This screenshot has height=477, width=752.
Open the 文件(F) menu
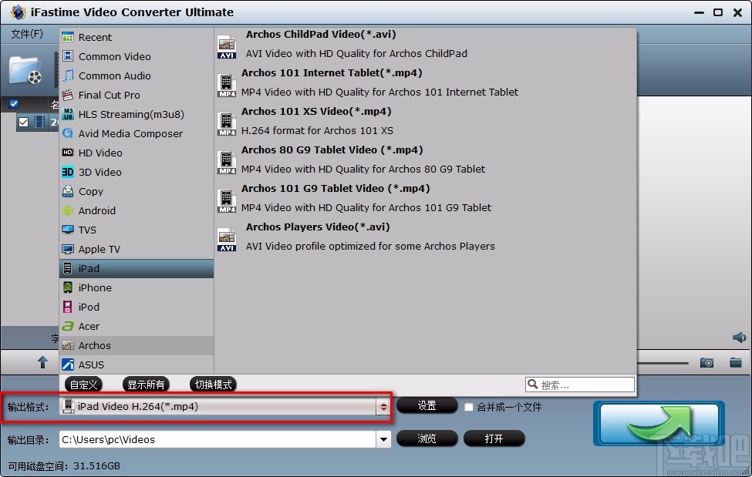(x=29, y=34)
